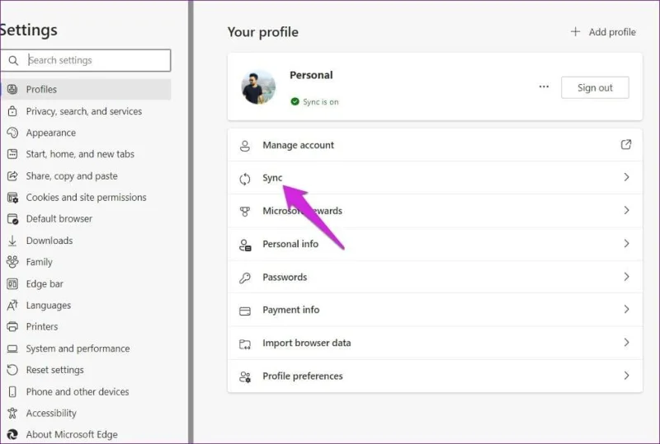660x444 pixels.
Task: Click the System and performance laptop icon
Action: coord(12,348)
